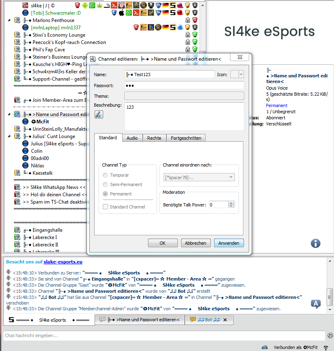This screenshot has width=334, height=351.
Task: Click the blue status circle next to Colin
Action: [25, 151]
